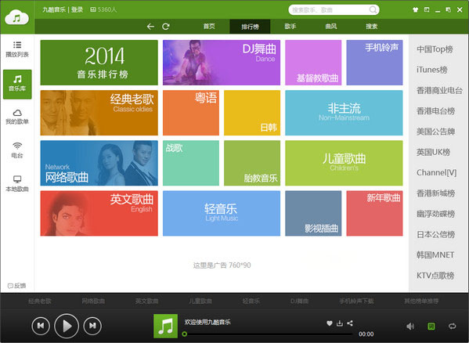Switch to the 搜索 tab
This screenshot has height=343, width=469.
[x=371, y=27]
